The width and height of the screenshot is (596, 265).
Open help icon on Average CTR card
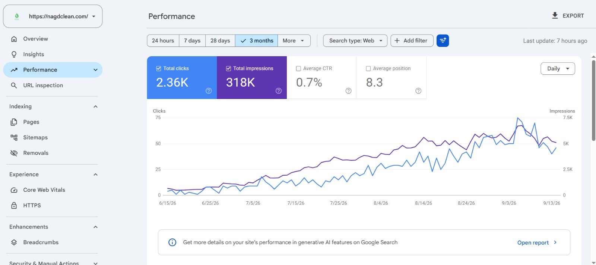(348, 91)
